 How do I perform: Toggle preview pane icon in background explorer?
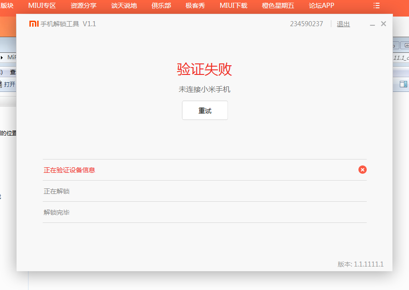pos(403,84)
